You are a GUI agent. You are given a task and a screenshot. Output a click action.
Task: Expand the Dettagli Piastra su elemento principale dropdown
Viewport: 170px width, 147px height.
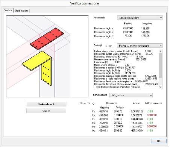(x=140, y=45)
